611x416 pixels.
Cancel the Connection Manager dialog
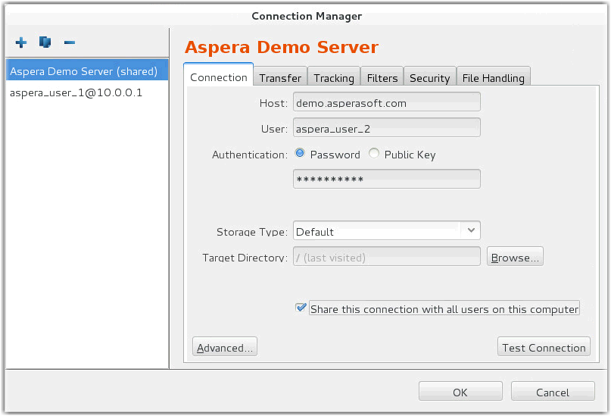553,392
